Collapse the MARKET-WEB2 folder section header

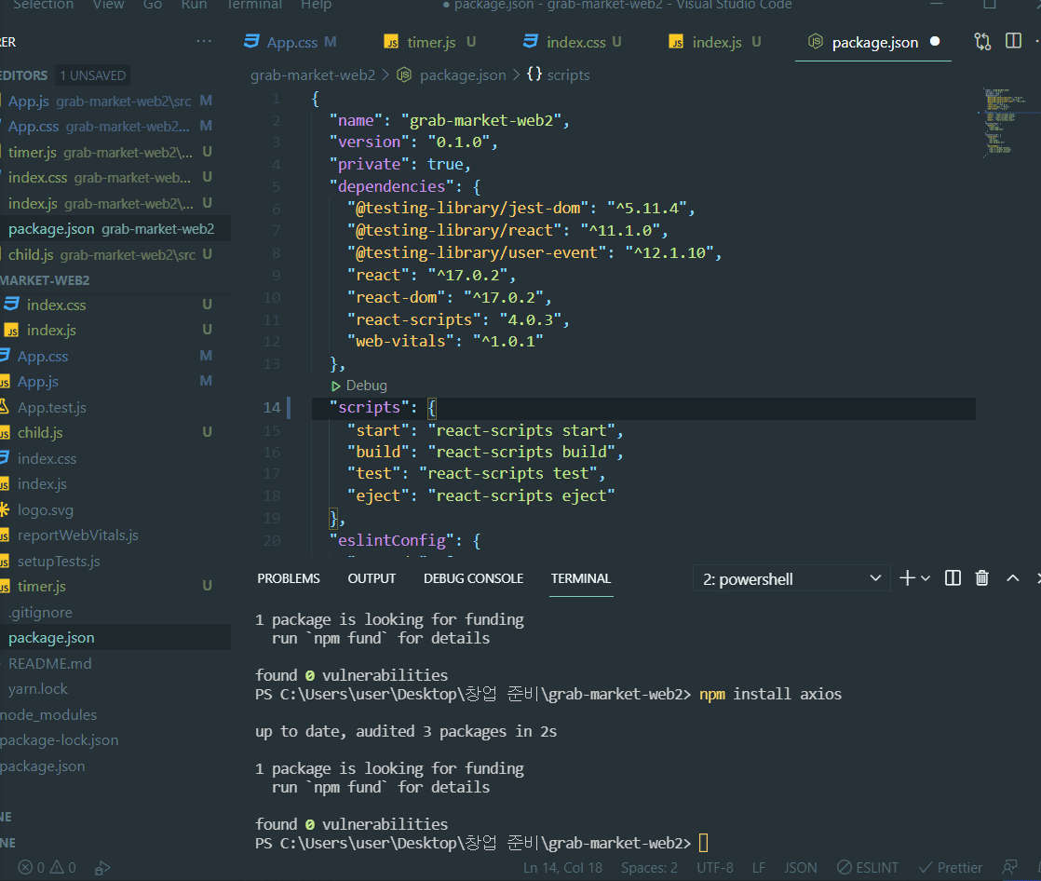point(115,280)
